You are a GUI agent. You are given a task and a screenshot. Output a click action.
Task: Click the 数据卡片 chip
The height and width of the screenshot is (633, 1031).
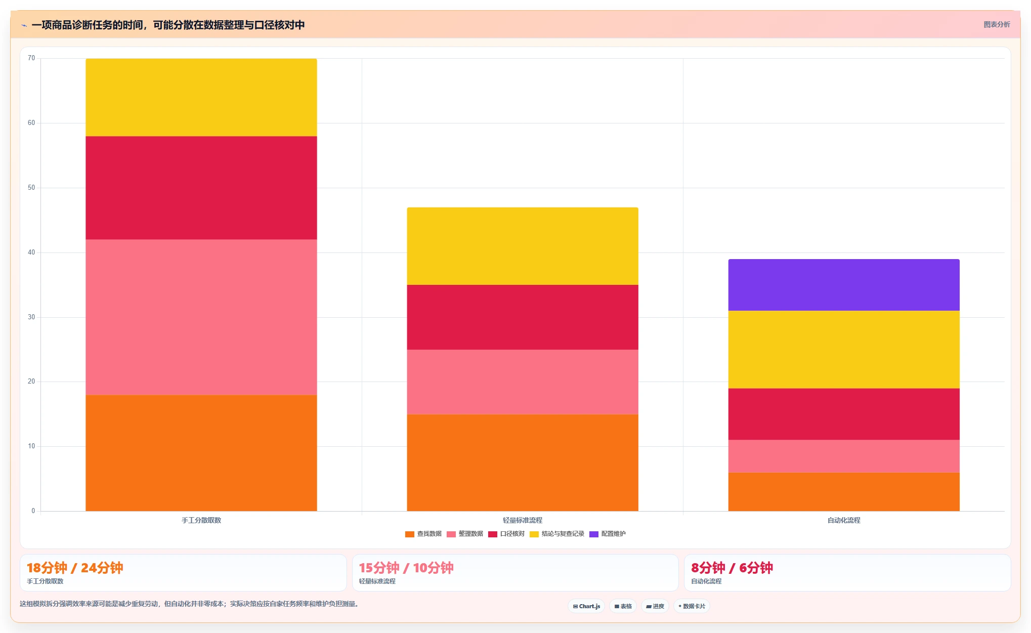point(692,606)
